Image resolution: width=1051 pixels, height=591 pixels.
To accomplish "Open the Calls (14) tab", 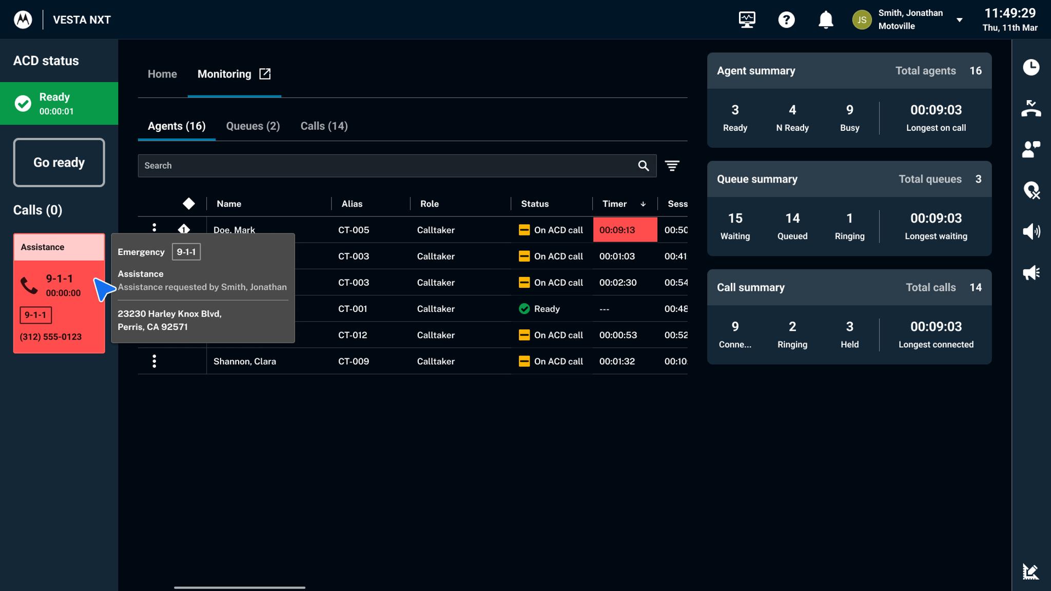I will point(323,126).
